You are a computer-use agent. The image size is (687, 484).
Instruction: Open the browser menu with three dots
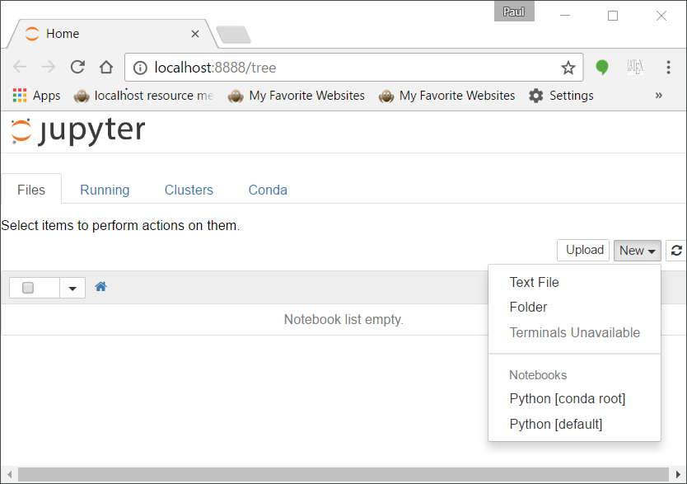pos(670,66)
